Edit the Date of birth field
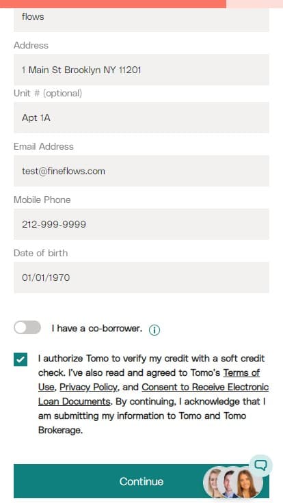This screenshot has height=503, width=283. [x=141, y=277]
